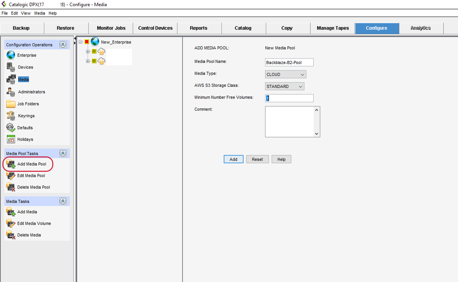Open the Keyrings keys icon
Screen dimensions: 458x282
(x=11, y=116)
